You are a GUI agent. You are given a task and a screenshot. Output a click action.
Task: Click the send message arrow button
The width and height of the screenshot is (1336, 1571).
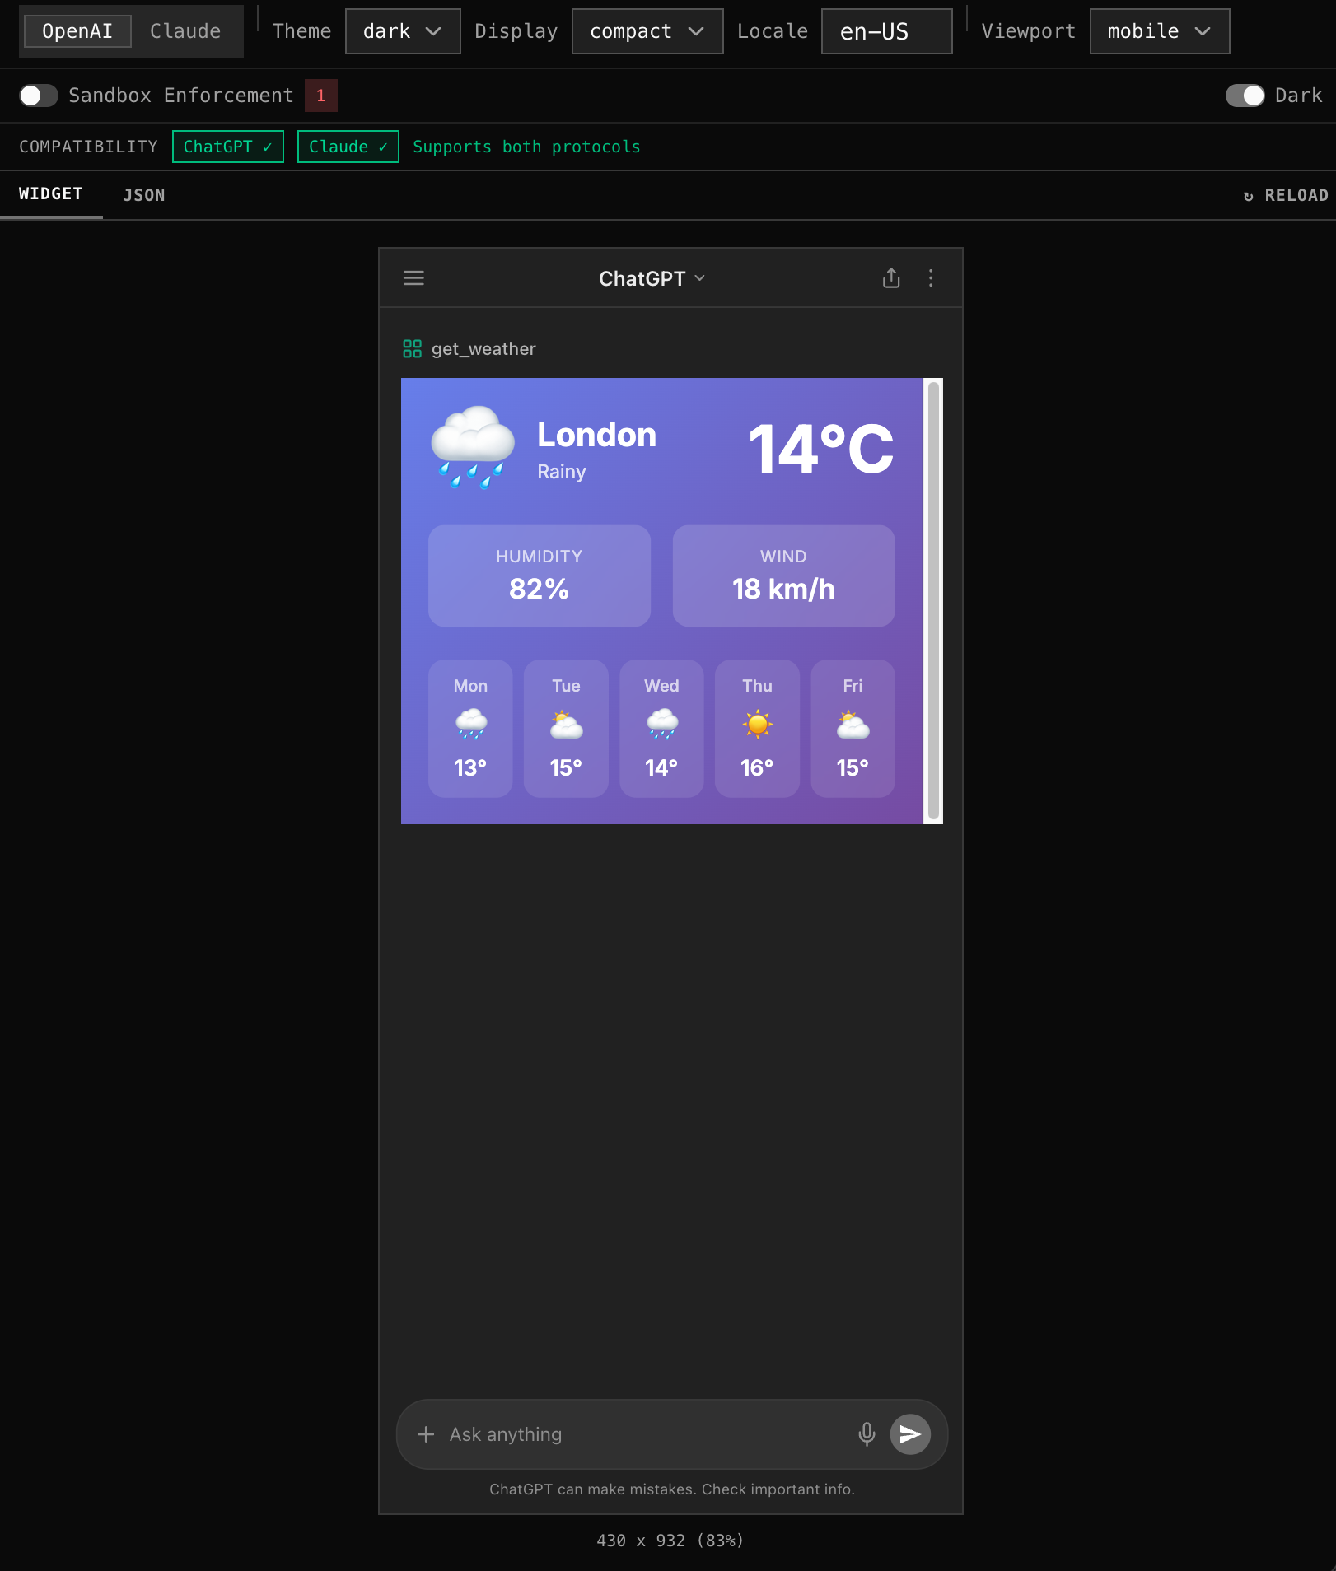pos(910,1433)
